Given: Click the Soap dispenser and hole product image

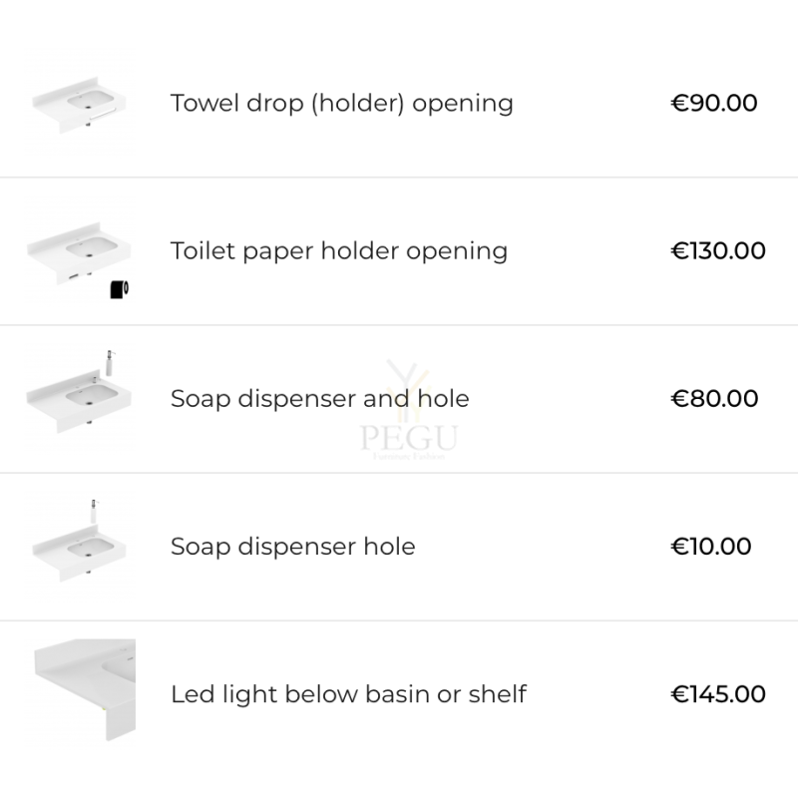Looking at the screenshot, I should [x=80, y=400].
